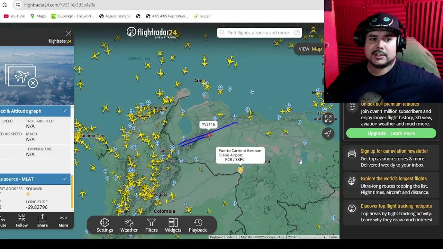The image size is (443, 249).
Task: Toggle fullscreen map view
Action: pos(328,119)
